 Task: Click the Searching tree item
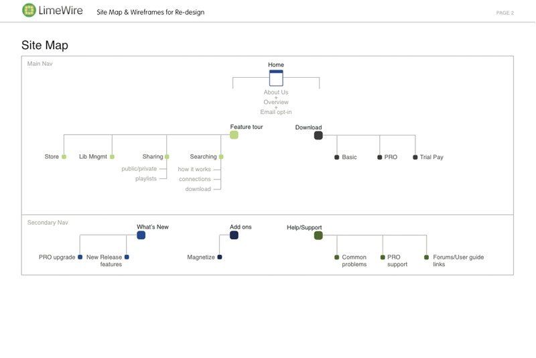(203, 157)
